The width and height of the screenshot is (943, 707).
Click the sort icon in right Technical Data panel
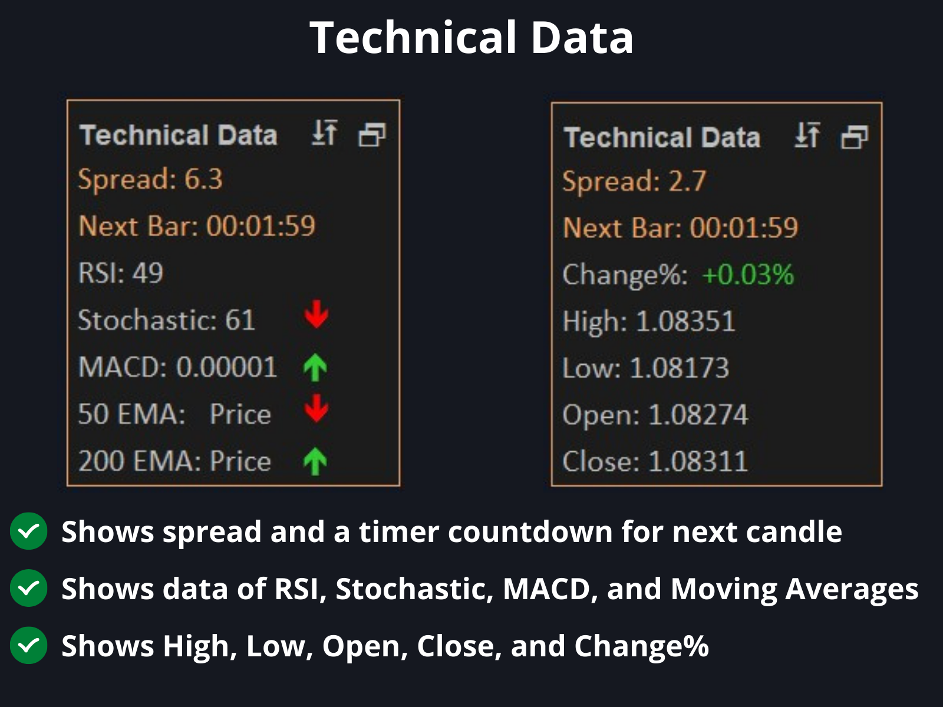pos(807,135)
